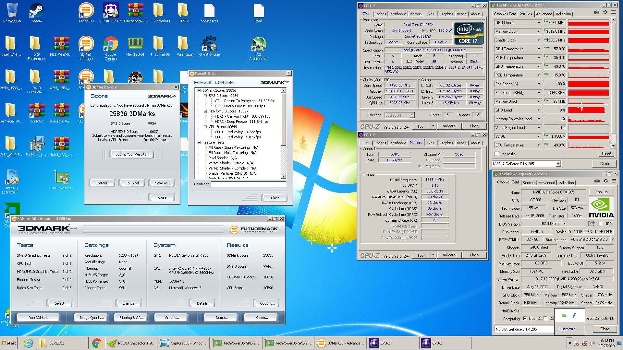Click Customize link in tray overflow popup
Image resolution: width=623 pixels, height=350 pixels.
click(569, 329)
